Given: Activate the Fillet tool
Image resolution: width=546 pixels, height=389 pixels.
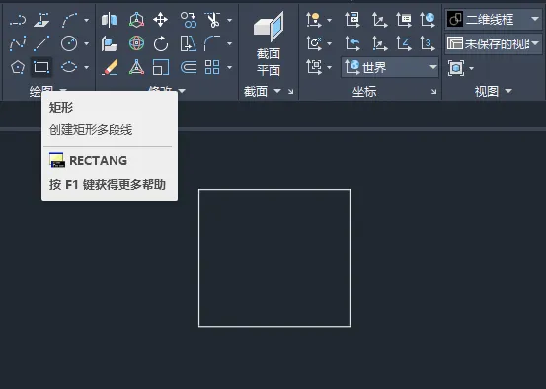Looking at the screenshot, I should [212, 43].
